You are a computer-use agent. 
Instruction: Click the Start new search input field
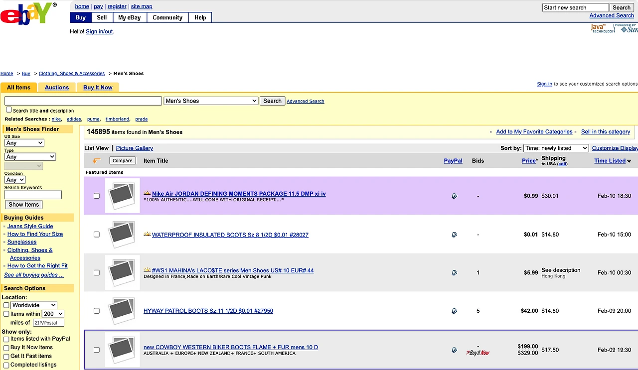575,7
